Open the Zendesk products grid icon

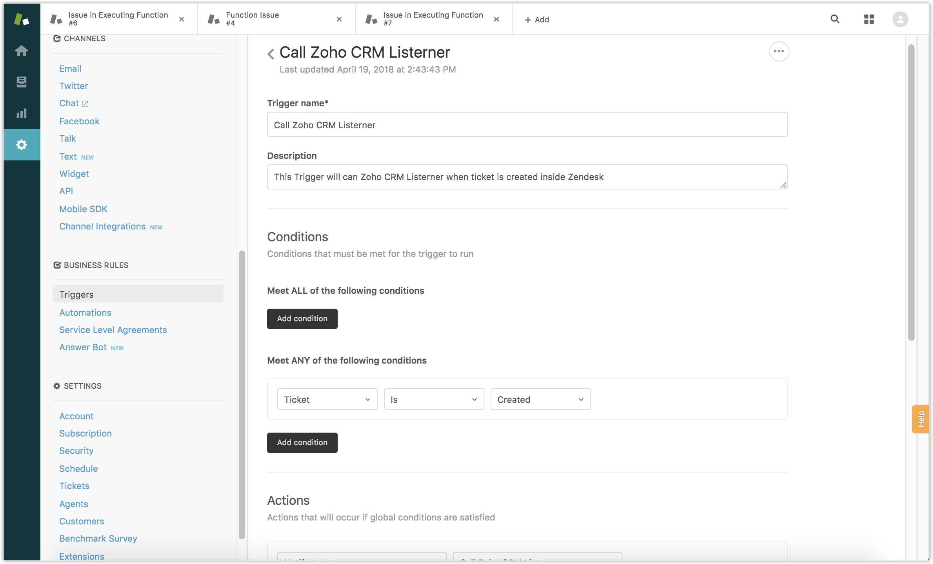point(869,19)
